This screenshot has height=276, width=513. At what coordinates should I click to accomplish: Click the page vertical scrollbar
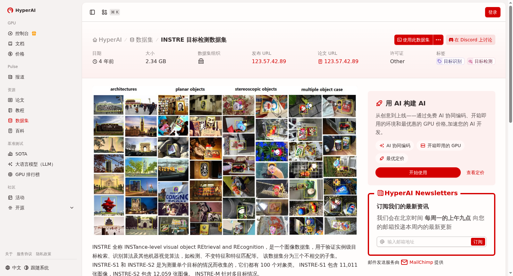[510, 64]
